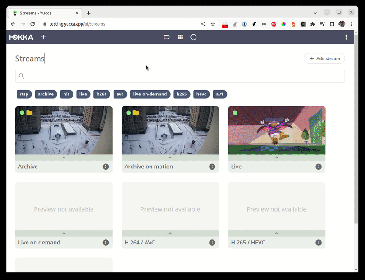
Task: Click the streams search input field
Action: click(186, 76)
